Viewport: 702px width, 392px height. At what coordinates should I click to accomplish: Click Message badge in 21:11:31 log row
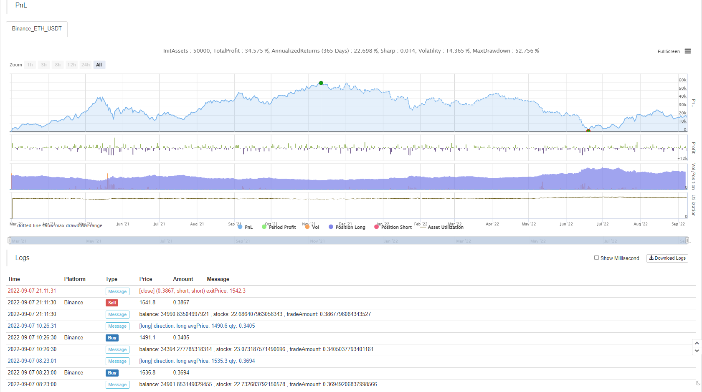tap(117, 291)
